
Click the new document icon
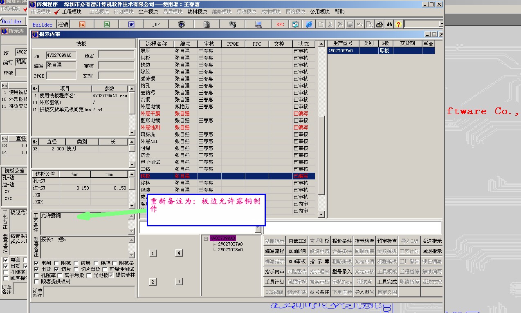tap(321, 25)
